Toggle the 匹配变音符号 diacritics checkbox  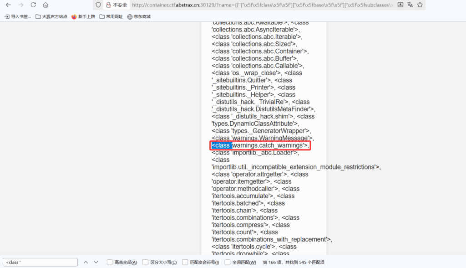(x=185, y=262)
